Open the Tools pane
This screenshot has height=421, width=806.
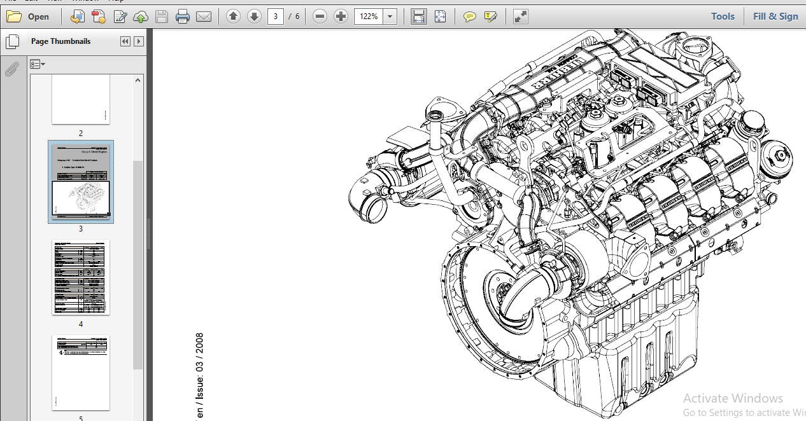click(x=723, y=17)
